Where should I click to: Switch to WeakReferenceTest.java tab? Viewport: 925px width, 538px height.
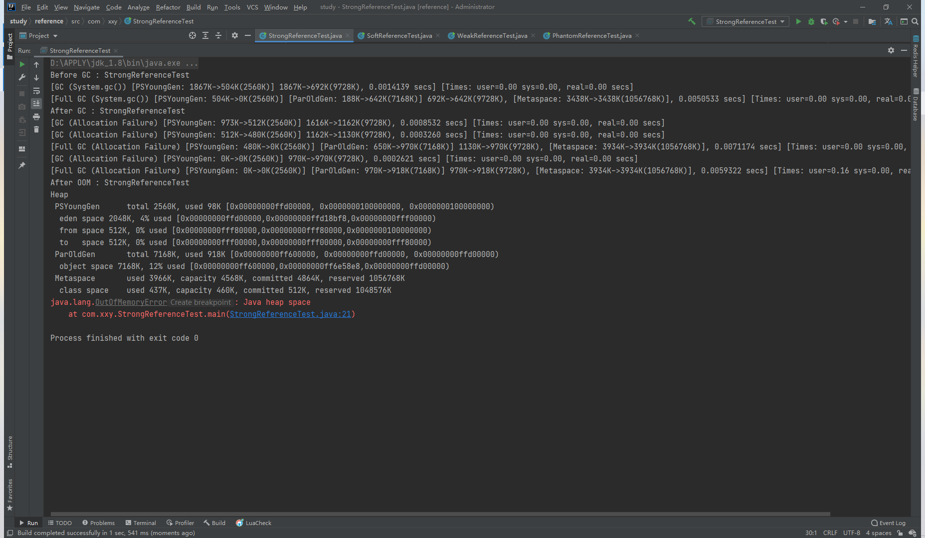[x=492, y=35]
